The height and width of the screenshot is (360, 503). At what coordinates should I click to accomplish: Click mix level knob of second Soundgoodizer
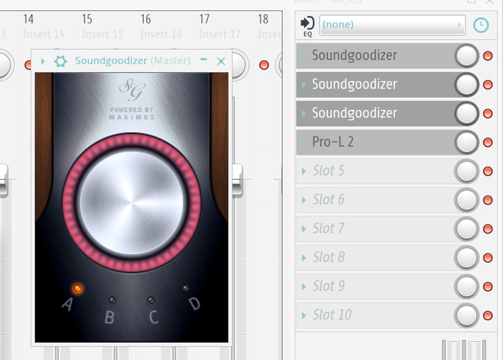pos(467,84)
